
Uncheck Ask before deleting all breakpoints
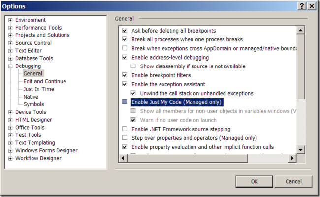(x=125, y=30)
